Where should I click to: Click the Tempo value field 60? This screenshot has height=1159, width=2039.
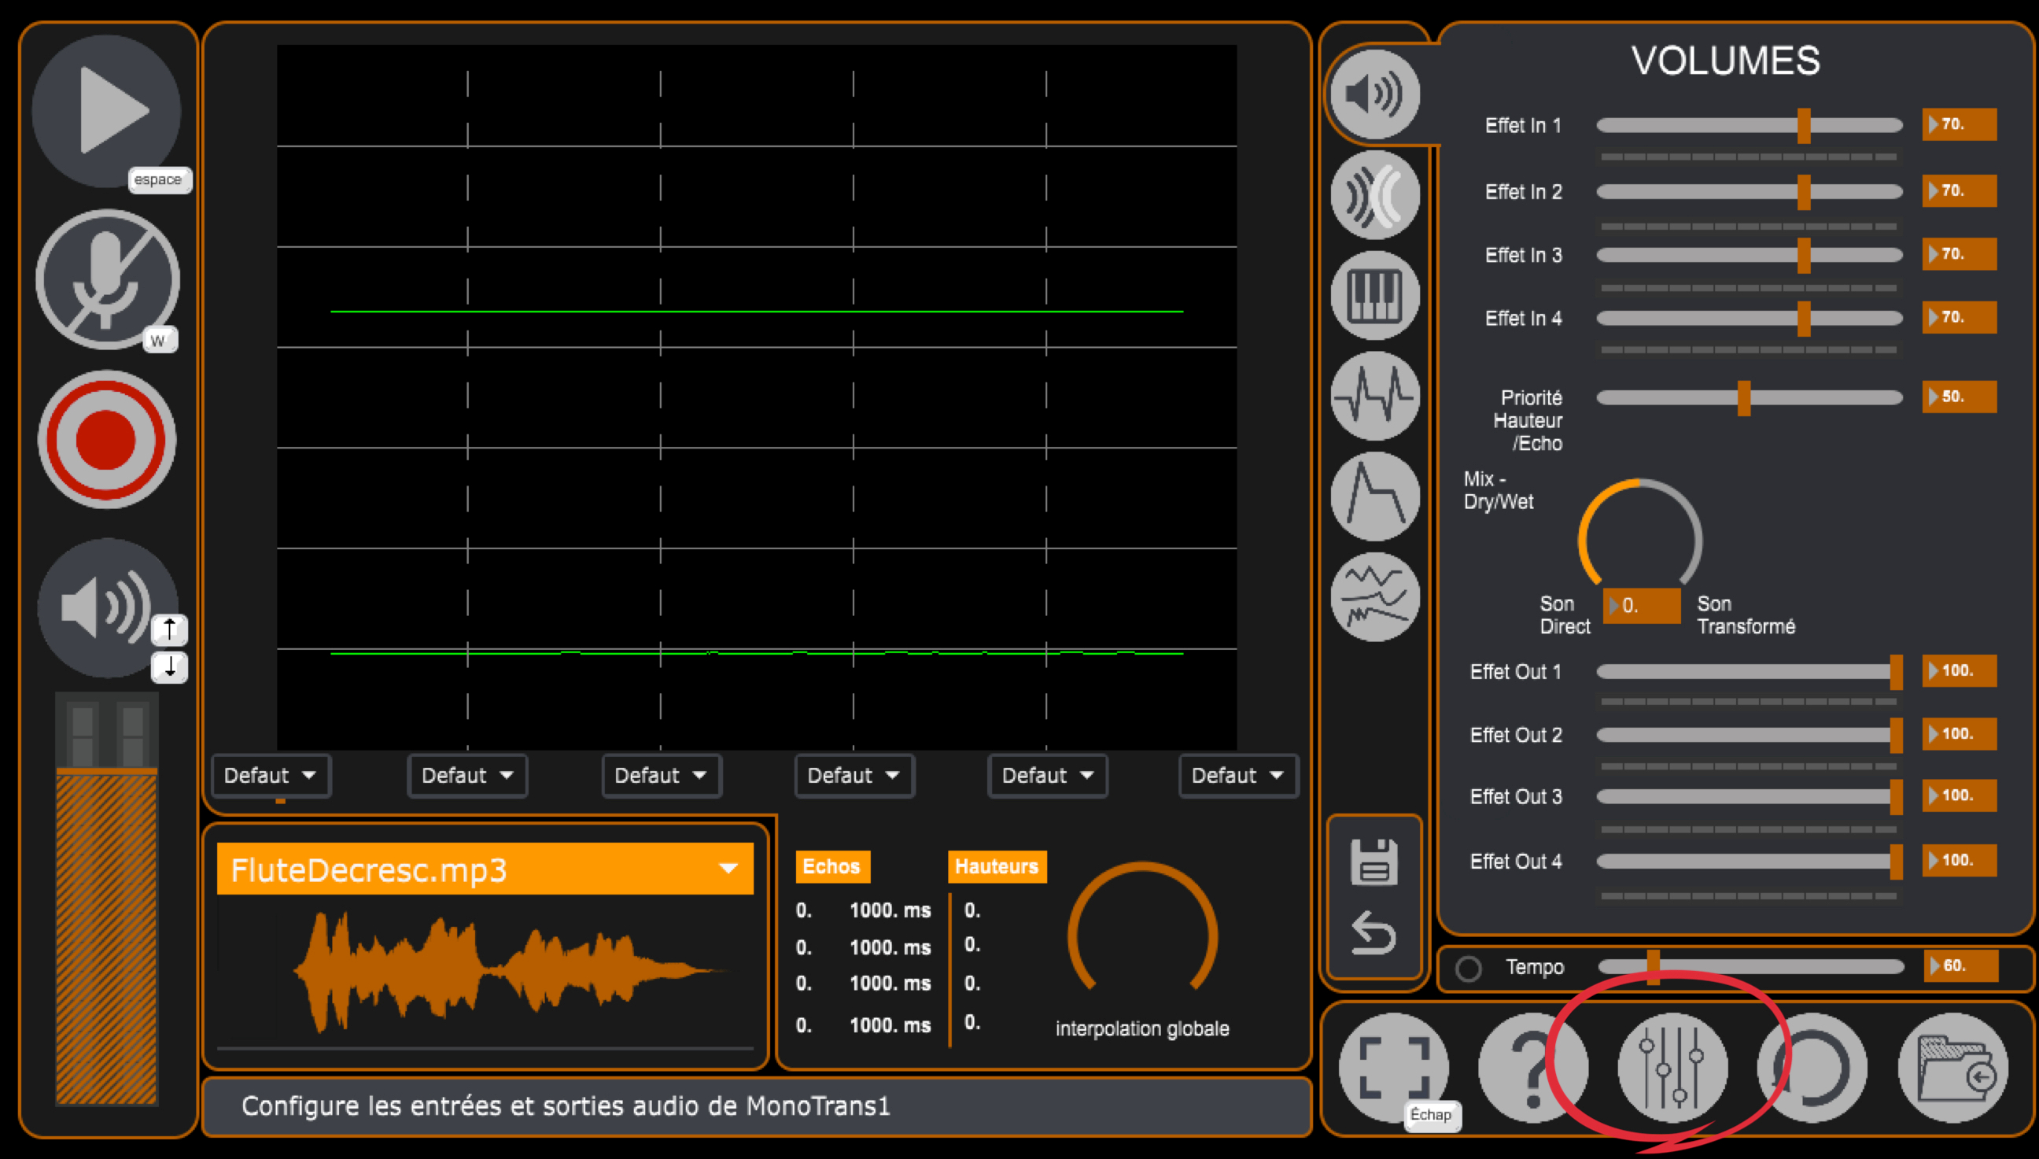point(1960,965)
